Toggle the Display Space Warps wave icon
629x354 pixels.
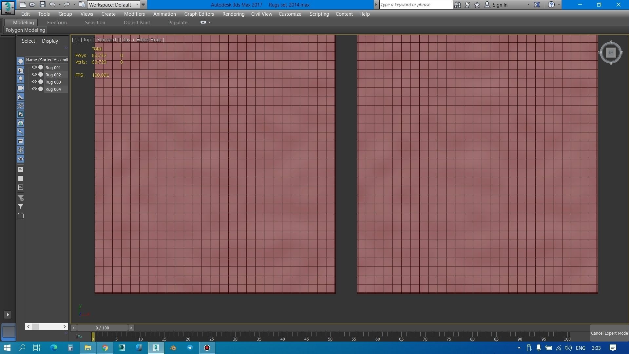coord(20,106)
